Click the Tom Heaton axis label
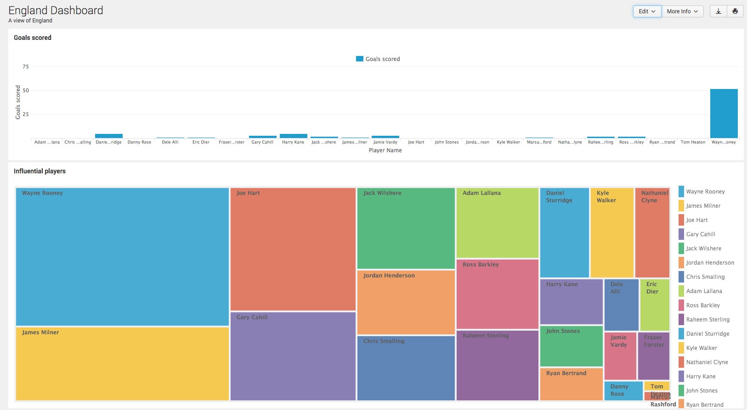 (x=693, y=142)
